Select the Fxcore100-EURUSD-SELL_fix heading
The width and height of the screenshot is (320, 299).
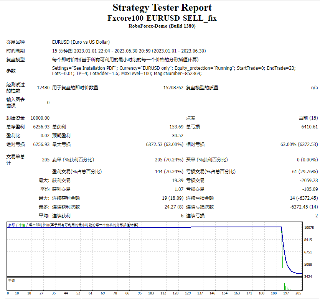(162, 18)
